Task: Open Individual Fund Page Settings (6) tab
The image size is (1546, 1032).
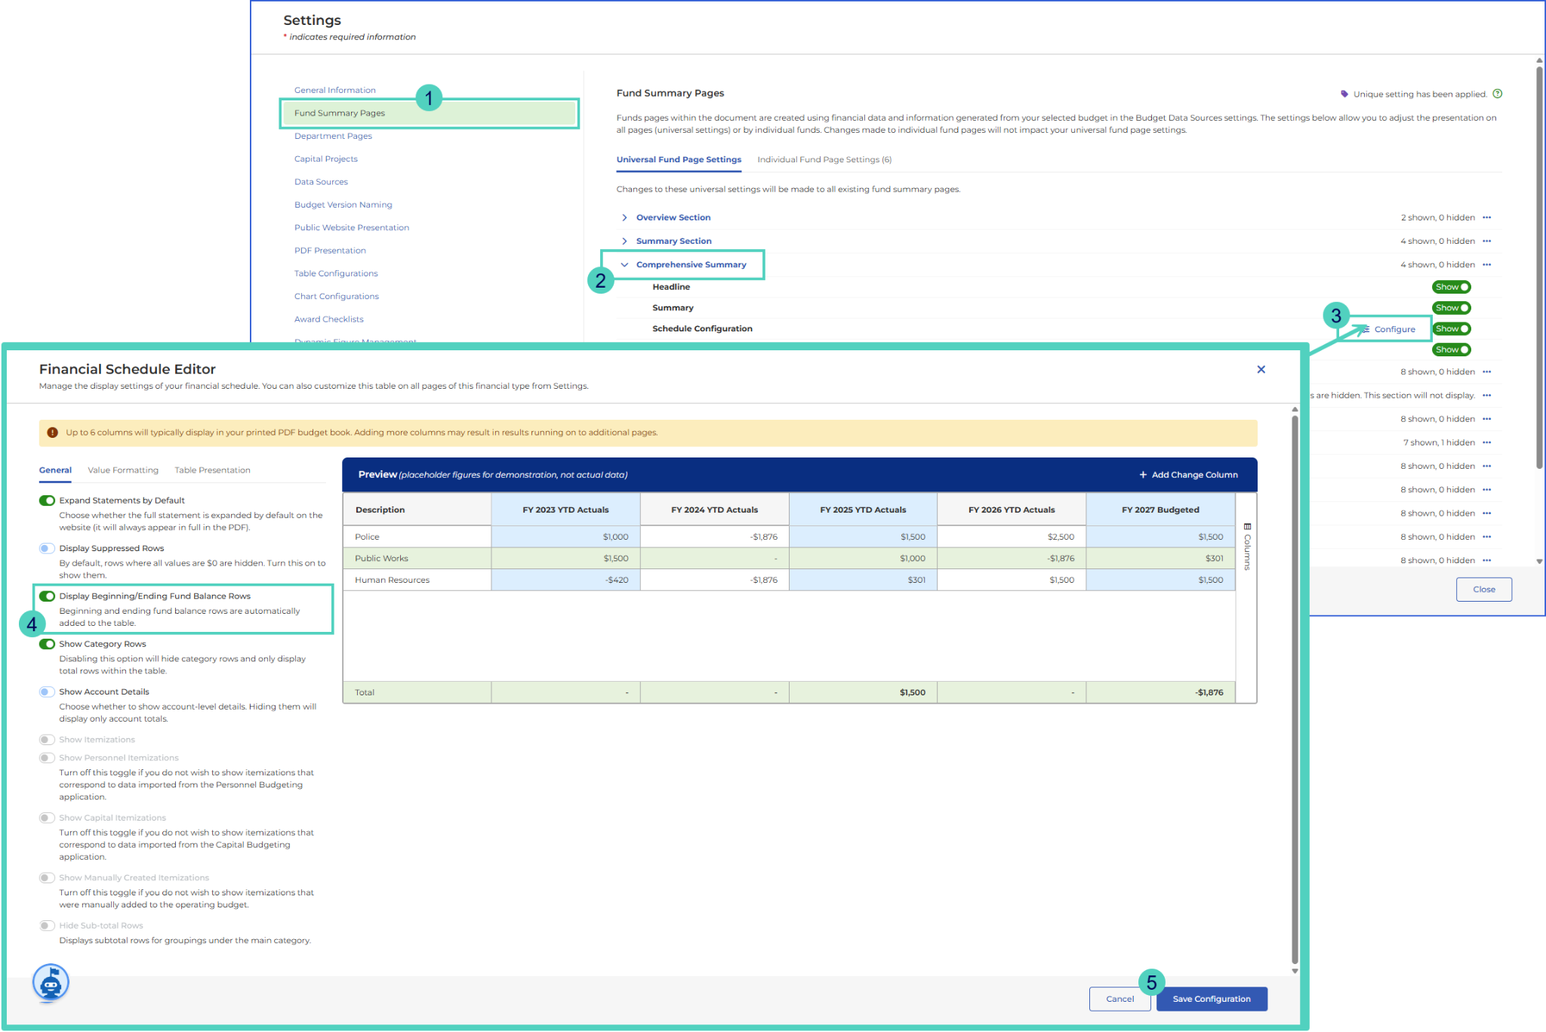Action: tap(824, 159)
